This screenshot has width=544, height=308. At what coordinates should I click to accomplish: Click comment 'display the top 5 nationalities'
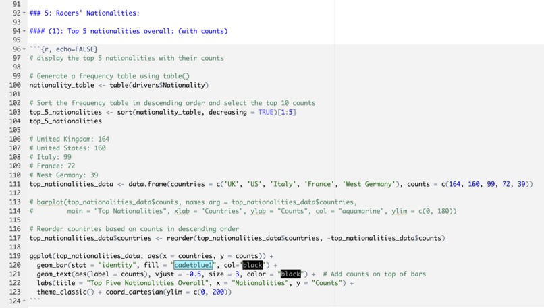pyautogui.click(x=97, y=58)
